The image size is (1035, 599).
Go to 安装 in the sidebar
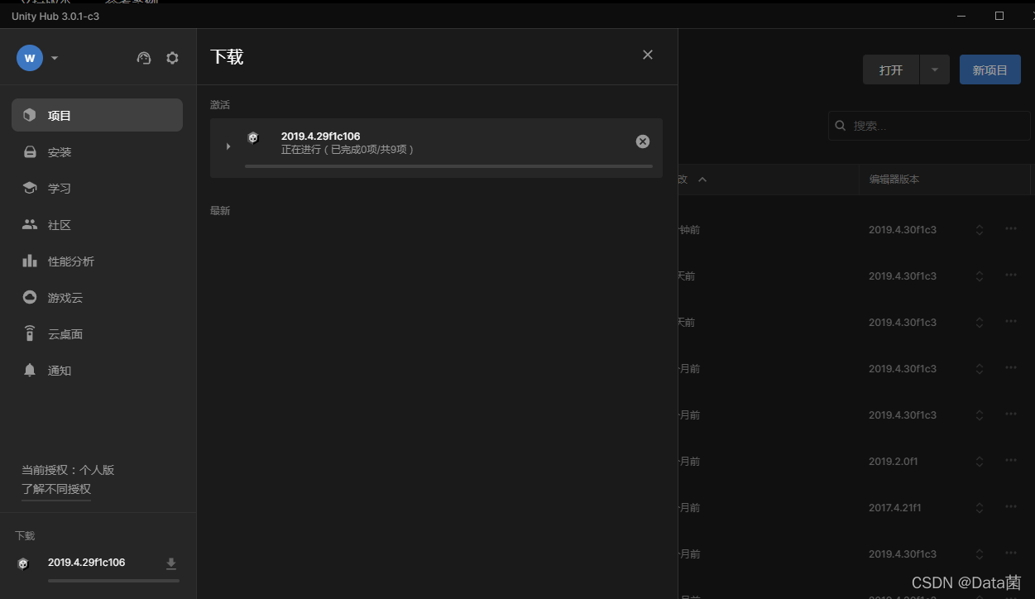97,152
